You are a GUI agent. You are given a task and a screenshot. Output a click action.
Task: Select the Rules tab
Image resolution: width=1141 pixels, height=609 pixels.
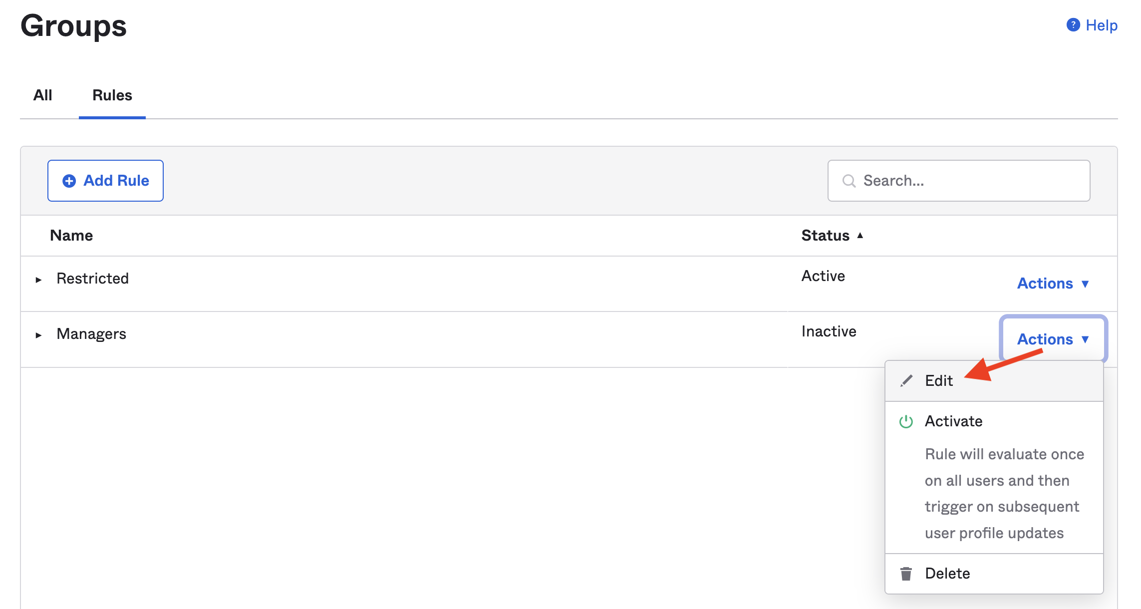click(112, 95)
